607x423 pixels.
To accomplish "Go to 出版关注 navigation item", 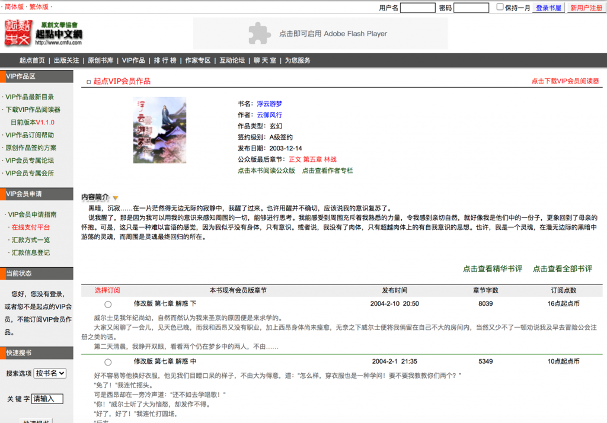I will (66, 60).
